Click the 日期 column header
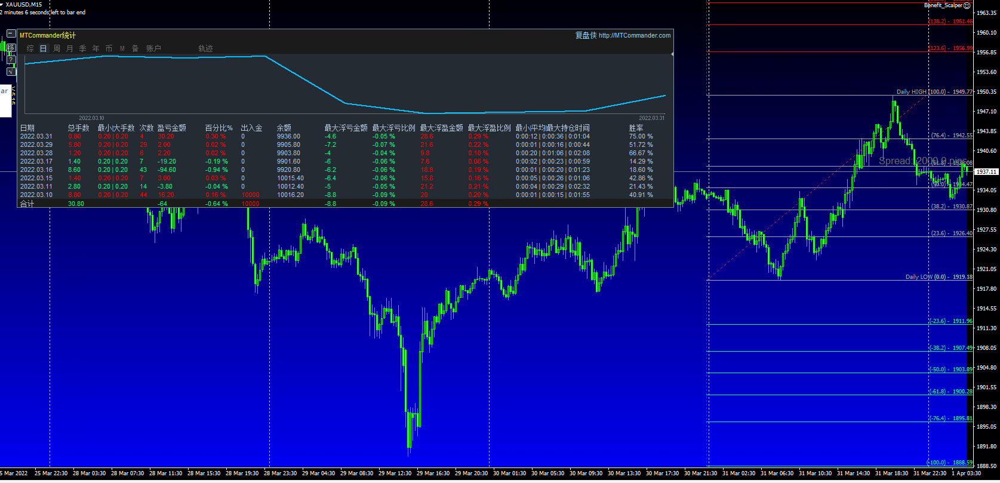The height and width of the screenshot is (483, 1000). click(27, 128)
